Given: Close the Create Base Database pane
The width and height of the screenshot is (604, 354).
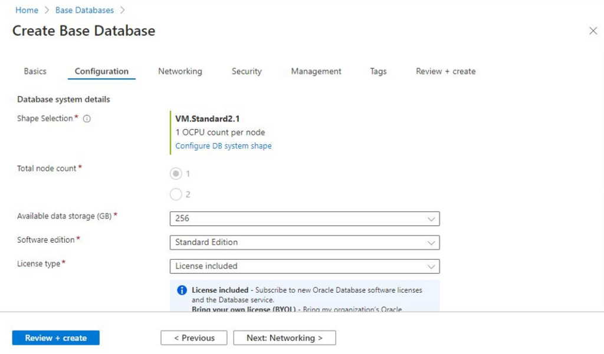Looking at the screenshot, I should point(593,31).
